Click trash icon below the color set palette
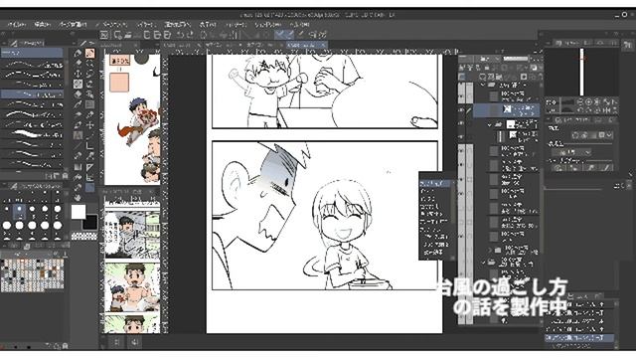Viewport: 636px width, 358px height. tap(65, 346)
